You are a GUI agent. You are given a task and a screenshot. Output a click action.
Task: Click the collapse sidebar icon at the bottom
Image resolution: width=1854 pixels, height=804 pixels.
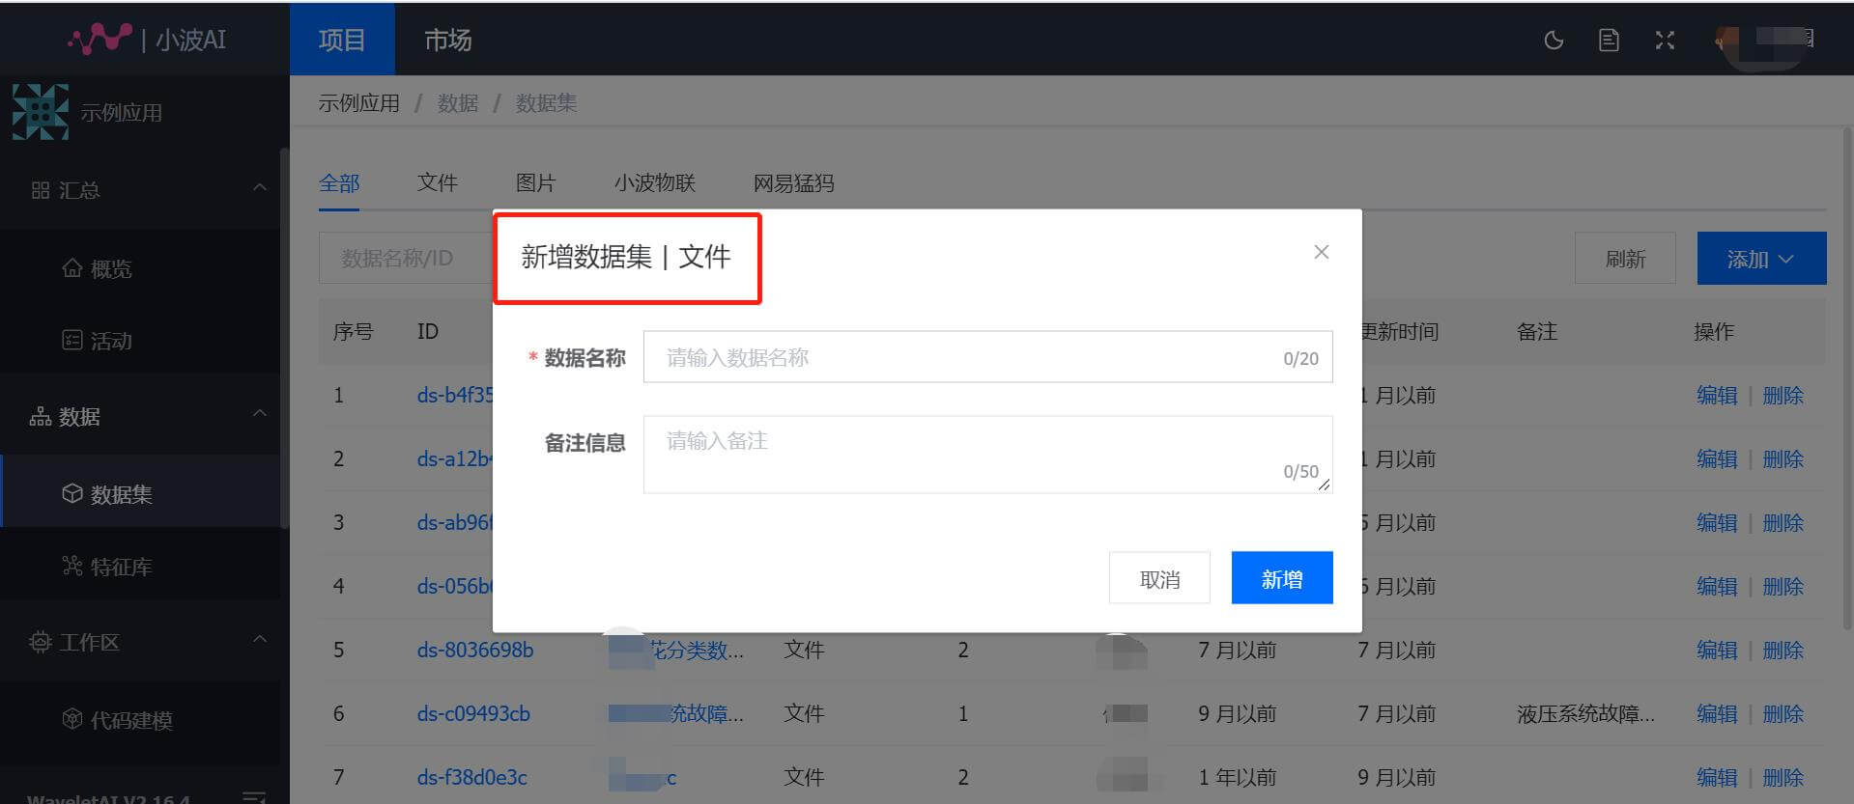coord(254,796)
